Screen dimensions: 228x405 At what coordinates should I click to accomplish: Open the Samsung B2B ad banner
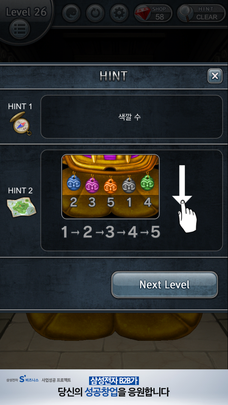click(x=114, y=387)
